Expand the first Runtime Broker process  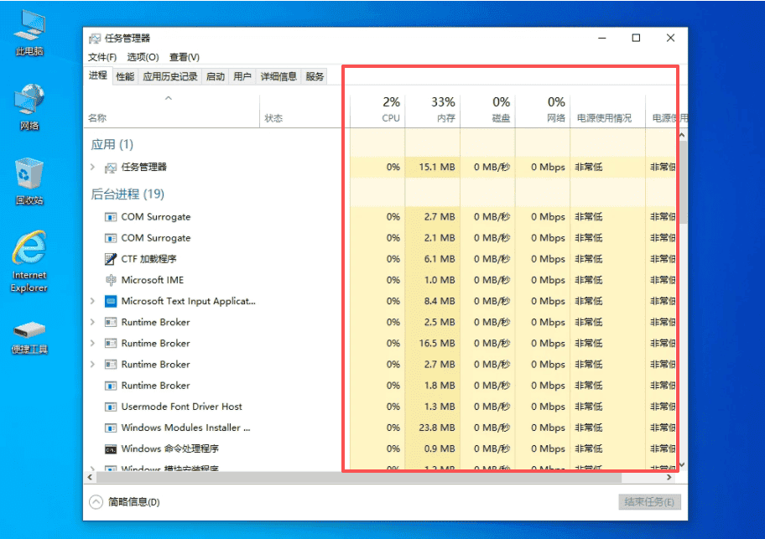(x=93, y=322)
